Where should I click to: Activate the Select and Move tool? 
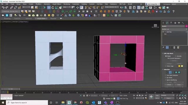[x=49, y=8]
